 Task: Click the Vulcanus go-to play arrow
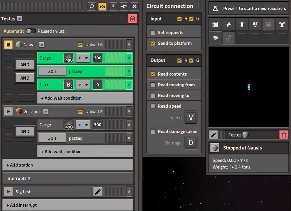pyautogui.click(x=8, y=111)
